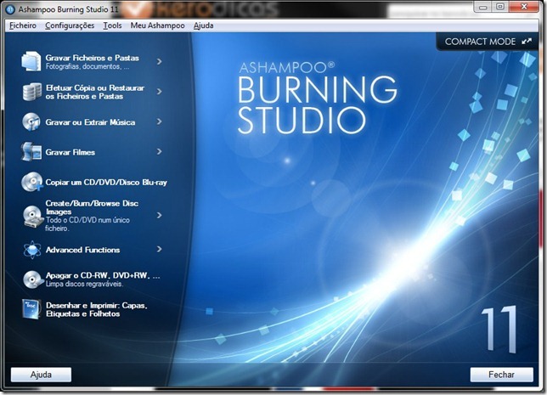Open the Tools menu
The image size is (547, 395).
pyautogui.click(x=112, y=25)
